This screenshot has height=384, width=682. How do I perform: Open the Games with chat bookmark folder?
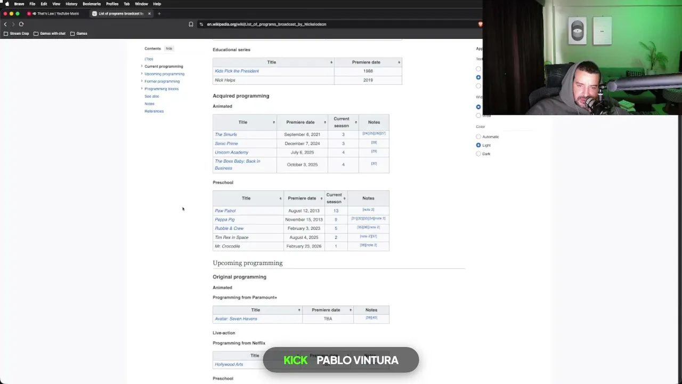pyautogui.click(x=50, y=34)
